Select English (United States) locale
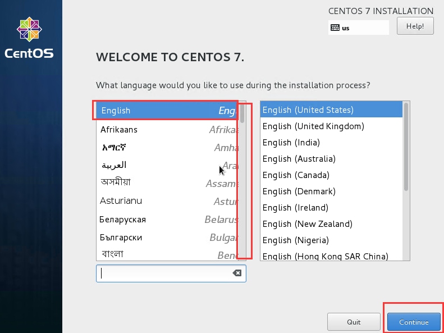444x333 pixels. (331, 110)
